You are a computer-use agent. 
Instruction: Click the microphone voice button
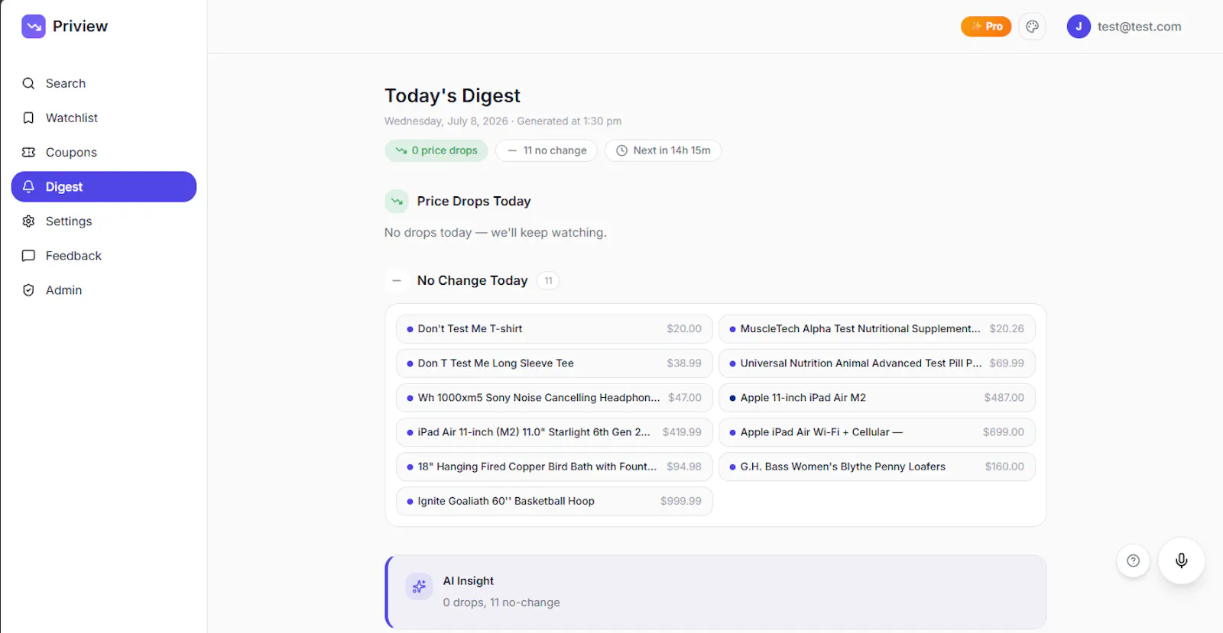(1181, 560)
